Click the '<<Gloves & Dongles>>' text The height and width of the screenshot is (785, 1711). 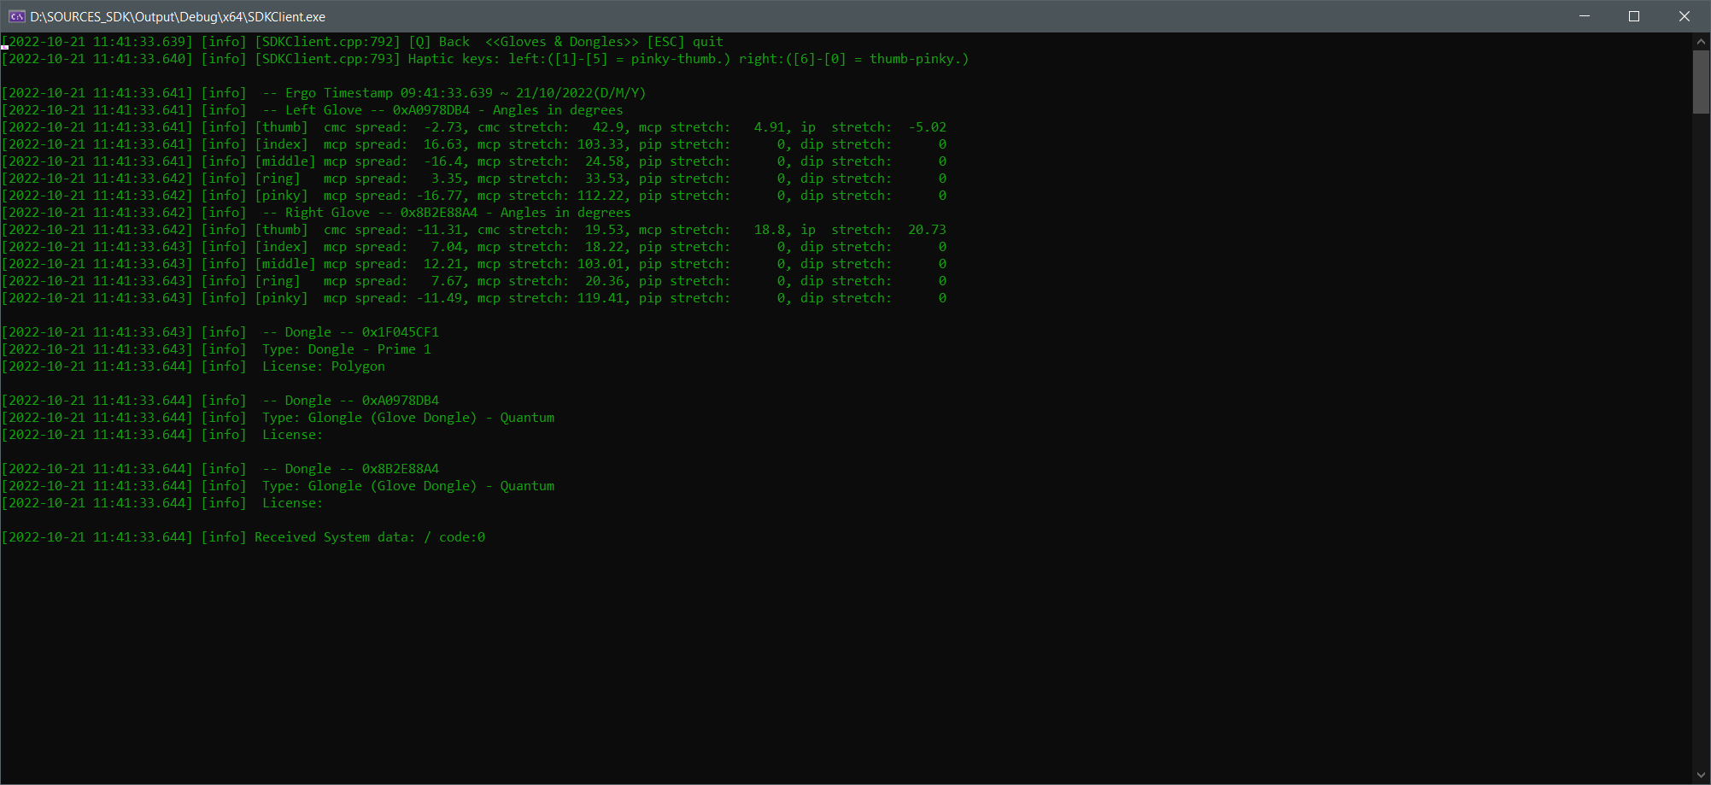pyautogui.click(x=562, y=42)
